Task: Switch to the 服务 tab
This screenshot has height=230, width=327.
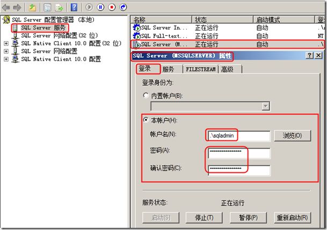Action: (x=172, y=69)
